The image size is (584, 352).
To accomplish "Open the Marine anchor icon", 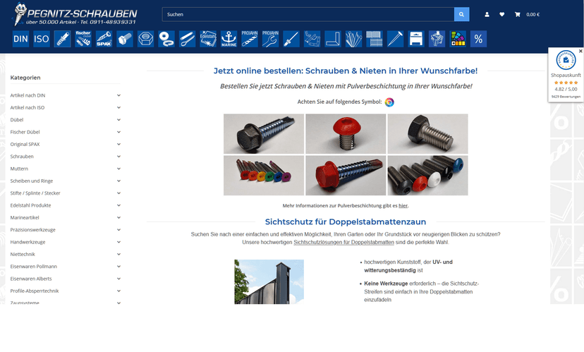I will pos(229,39).
